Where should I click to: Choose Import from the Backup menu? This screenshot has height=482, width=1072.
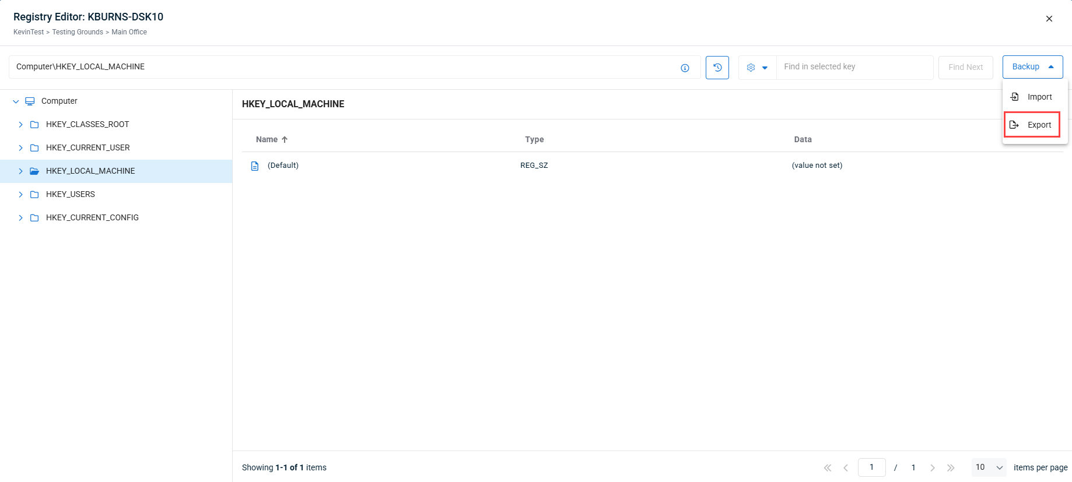point(1032,97)
